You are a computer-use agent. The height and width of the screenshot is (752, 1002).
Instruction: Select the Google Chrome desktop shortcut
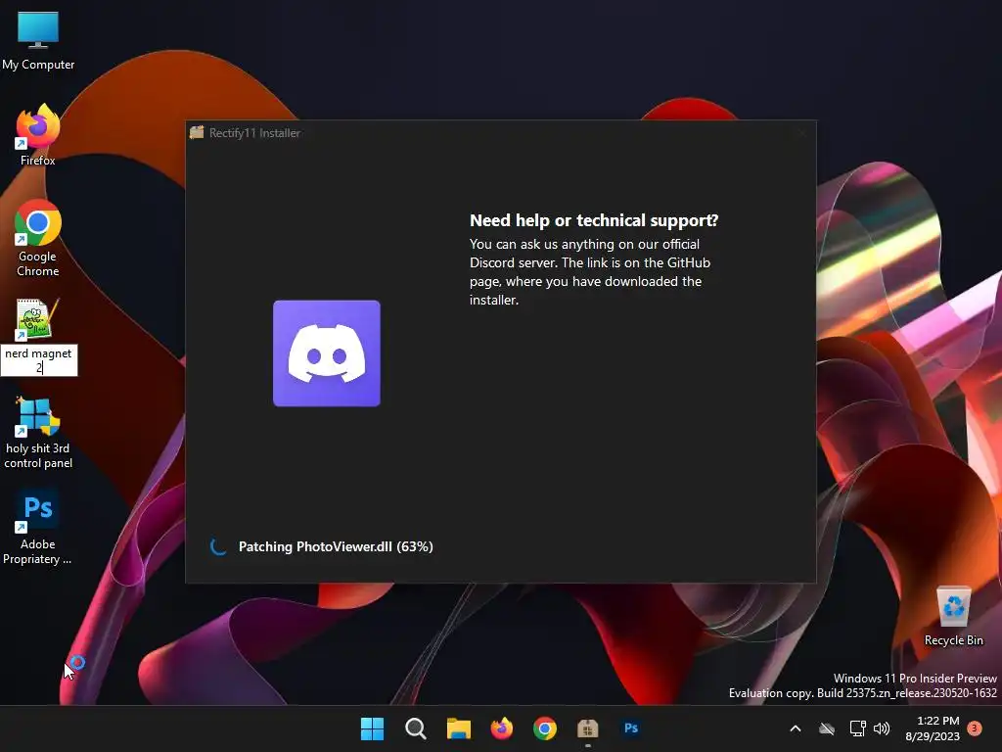coord(38,238)
